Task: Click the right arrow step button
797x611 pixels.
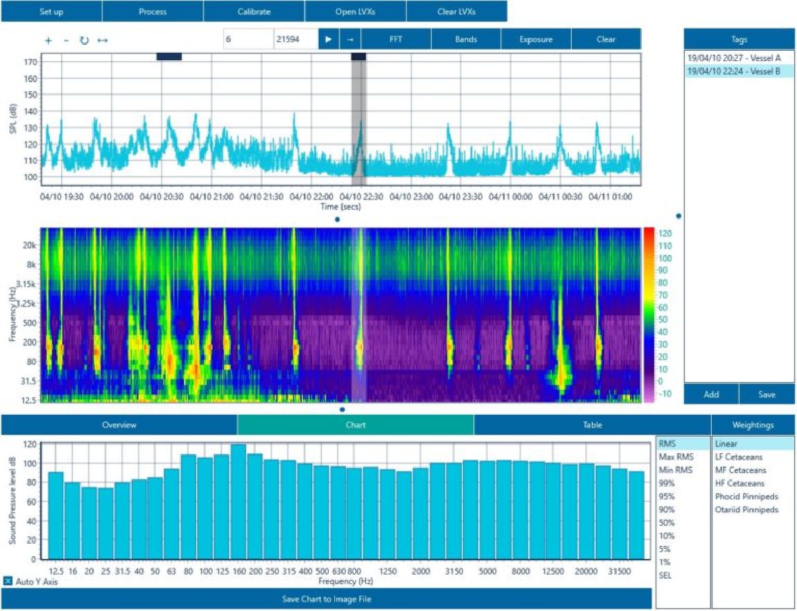Action: (350, 39)
